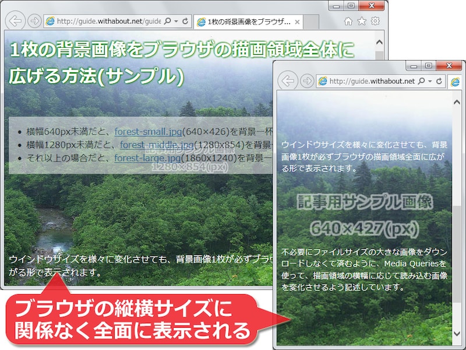The image size is (466, 350).
Task: Click the forward arrow in the small browser window
Action: point(307,80)
